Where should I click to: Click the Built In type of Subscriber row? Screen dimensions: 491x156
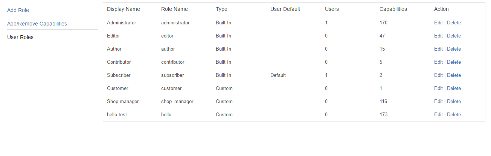(223, 75)
